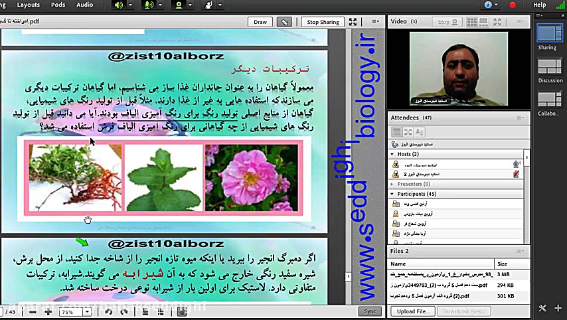This screenshot has width=567, height=320.
Task: Open the Files 2 pod options menu
Action: (x=521, y=252)
